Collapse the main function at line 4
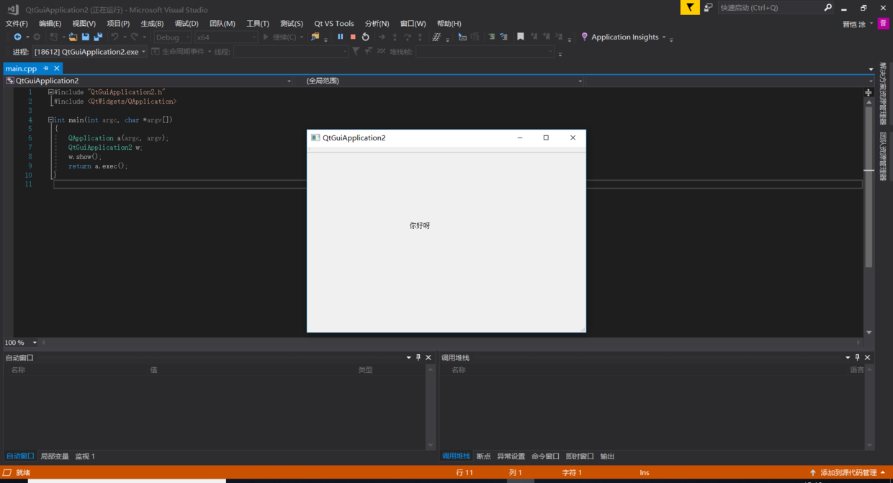The height and width of the screenshot is (483, 893). point(50,120)
